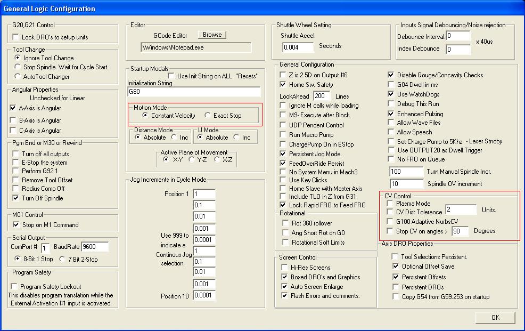Check C-Axis is Angular
525x331 pixels.
[13, 130]
